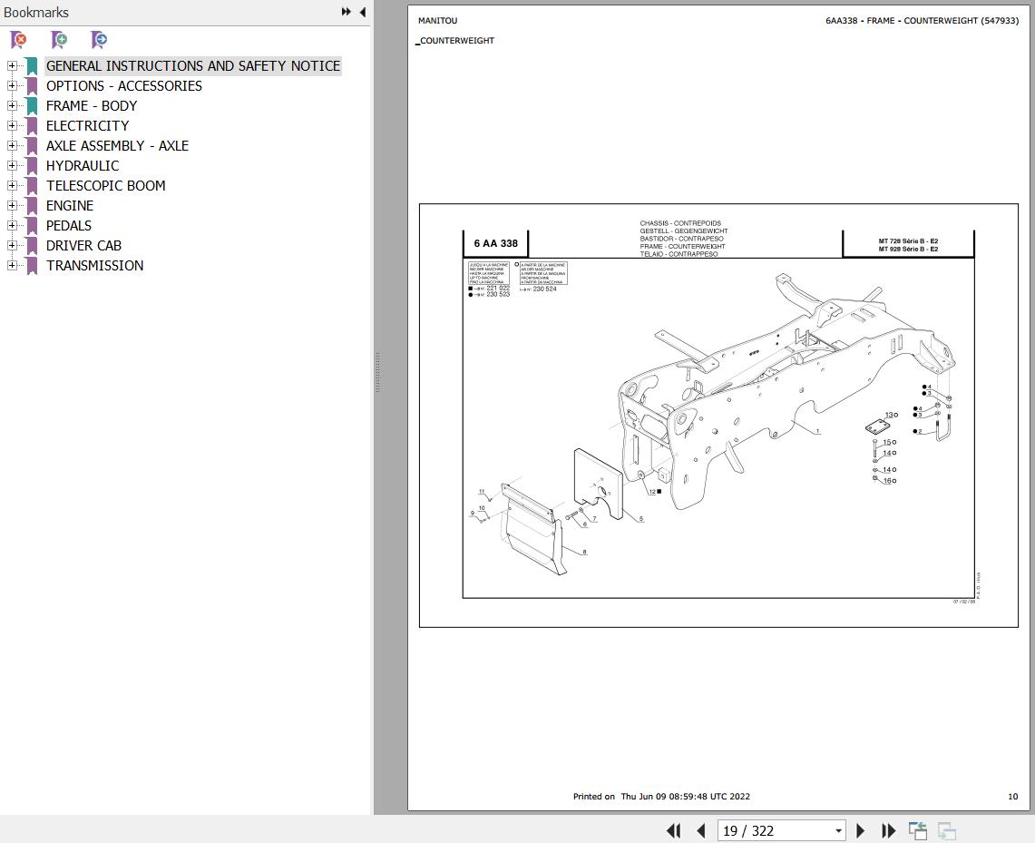This screenshot has width=1035, height=843.
Task: Jump to the last page
Action: click(x=888, y=830)
